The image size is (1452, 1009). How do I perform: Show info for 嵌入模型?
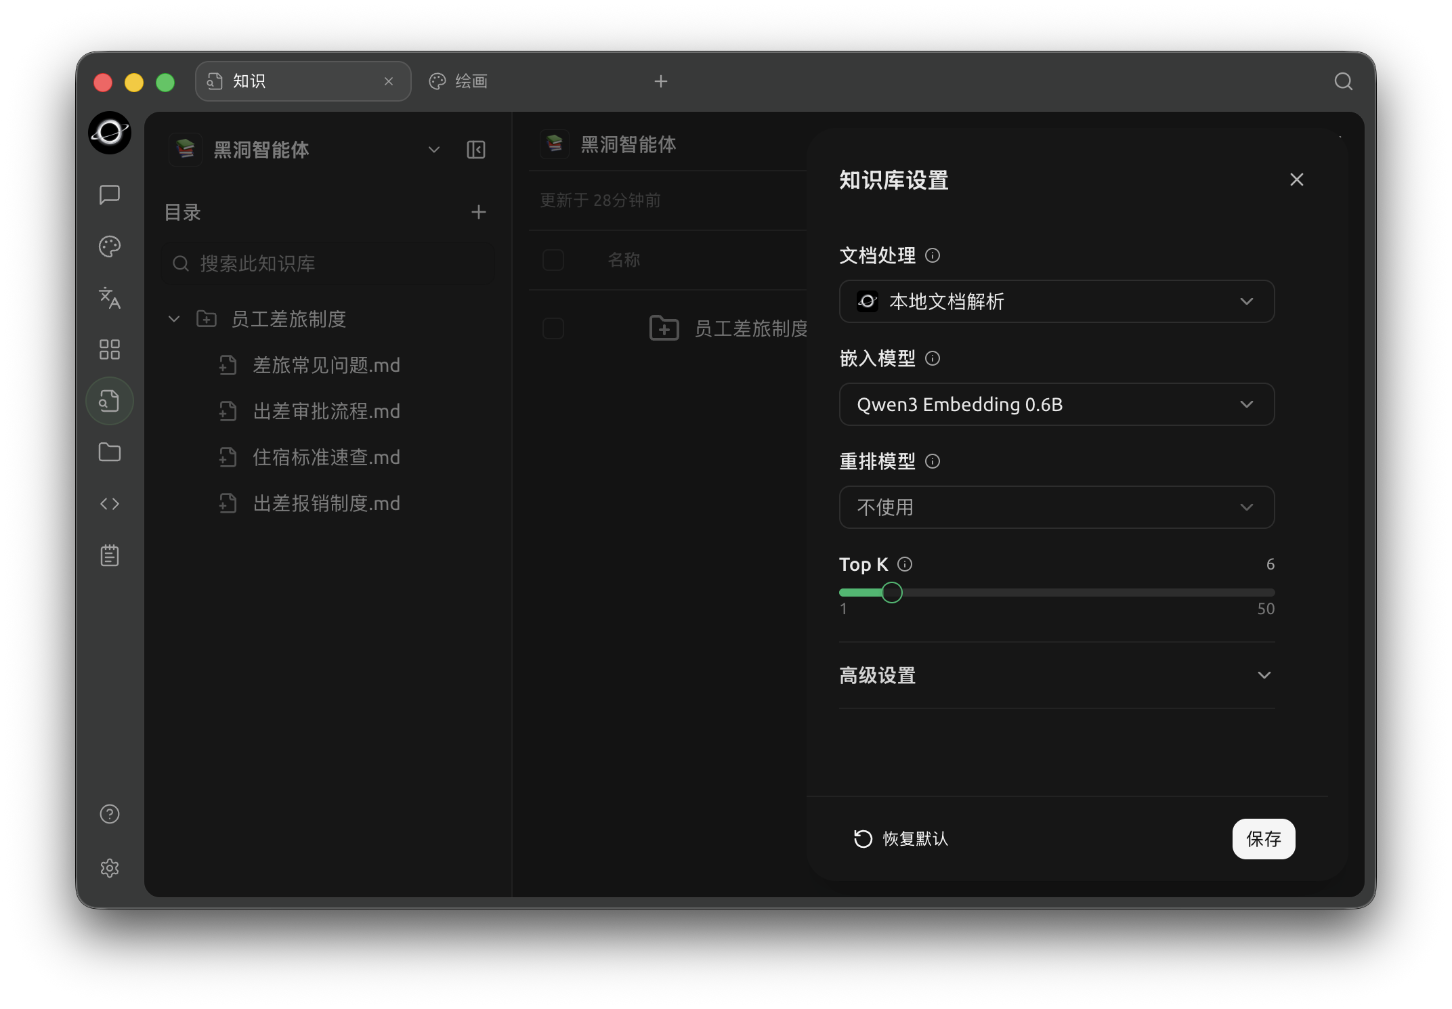(x=933, y=358)
